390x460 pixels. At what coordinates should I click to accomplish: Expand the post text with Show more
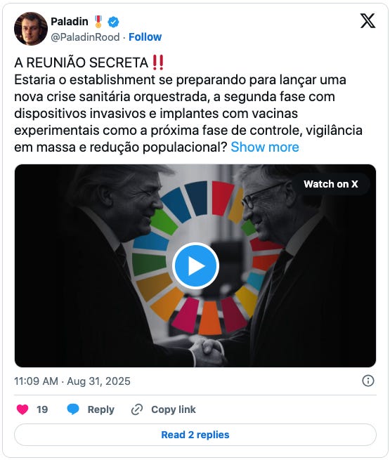pos(265,147)
